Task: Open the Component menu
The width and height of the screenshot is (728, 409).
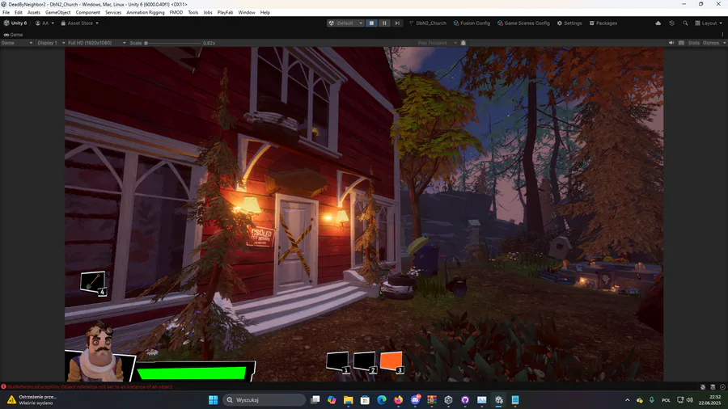Action: click(87, 12)
